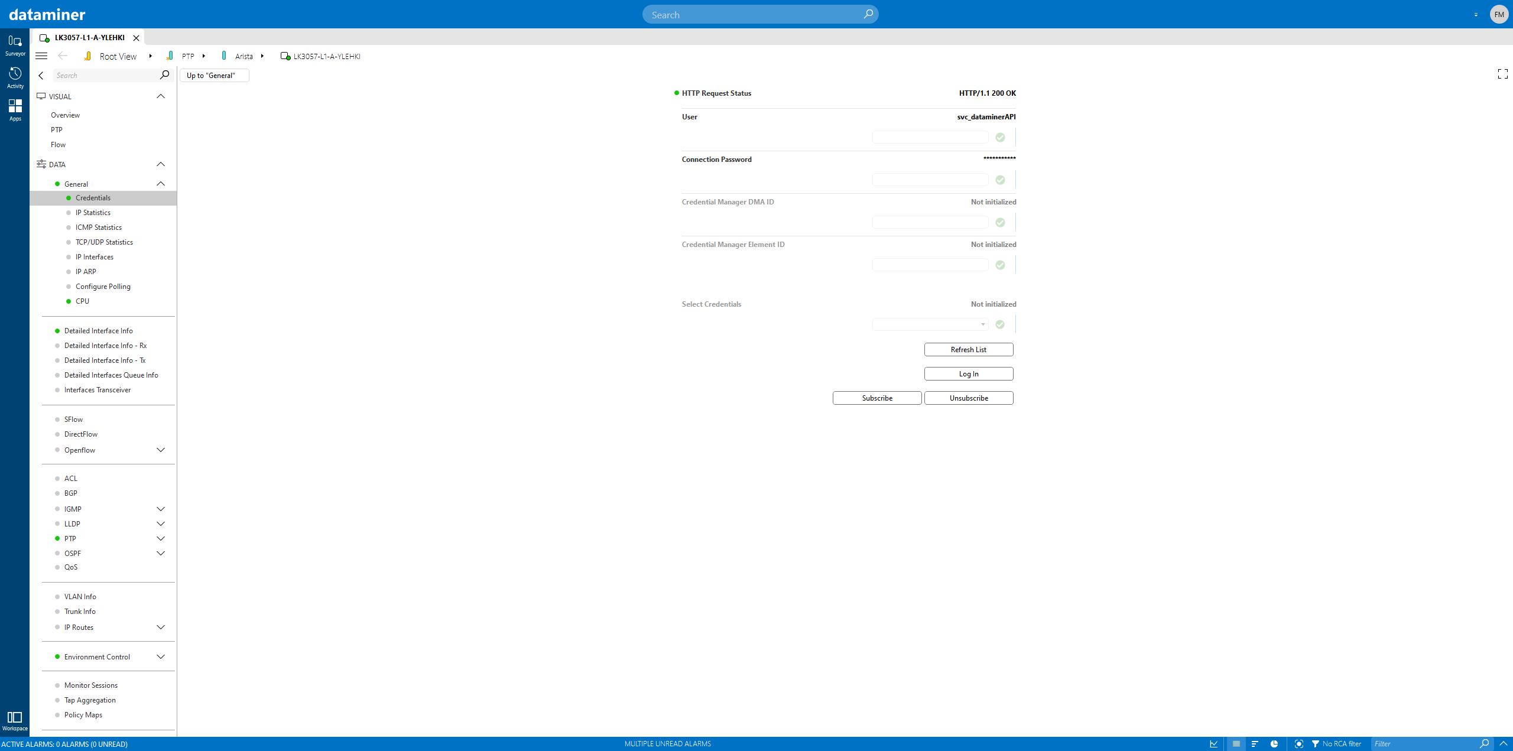Expand the PTP data group chevron

pos(161,539)
